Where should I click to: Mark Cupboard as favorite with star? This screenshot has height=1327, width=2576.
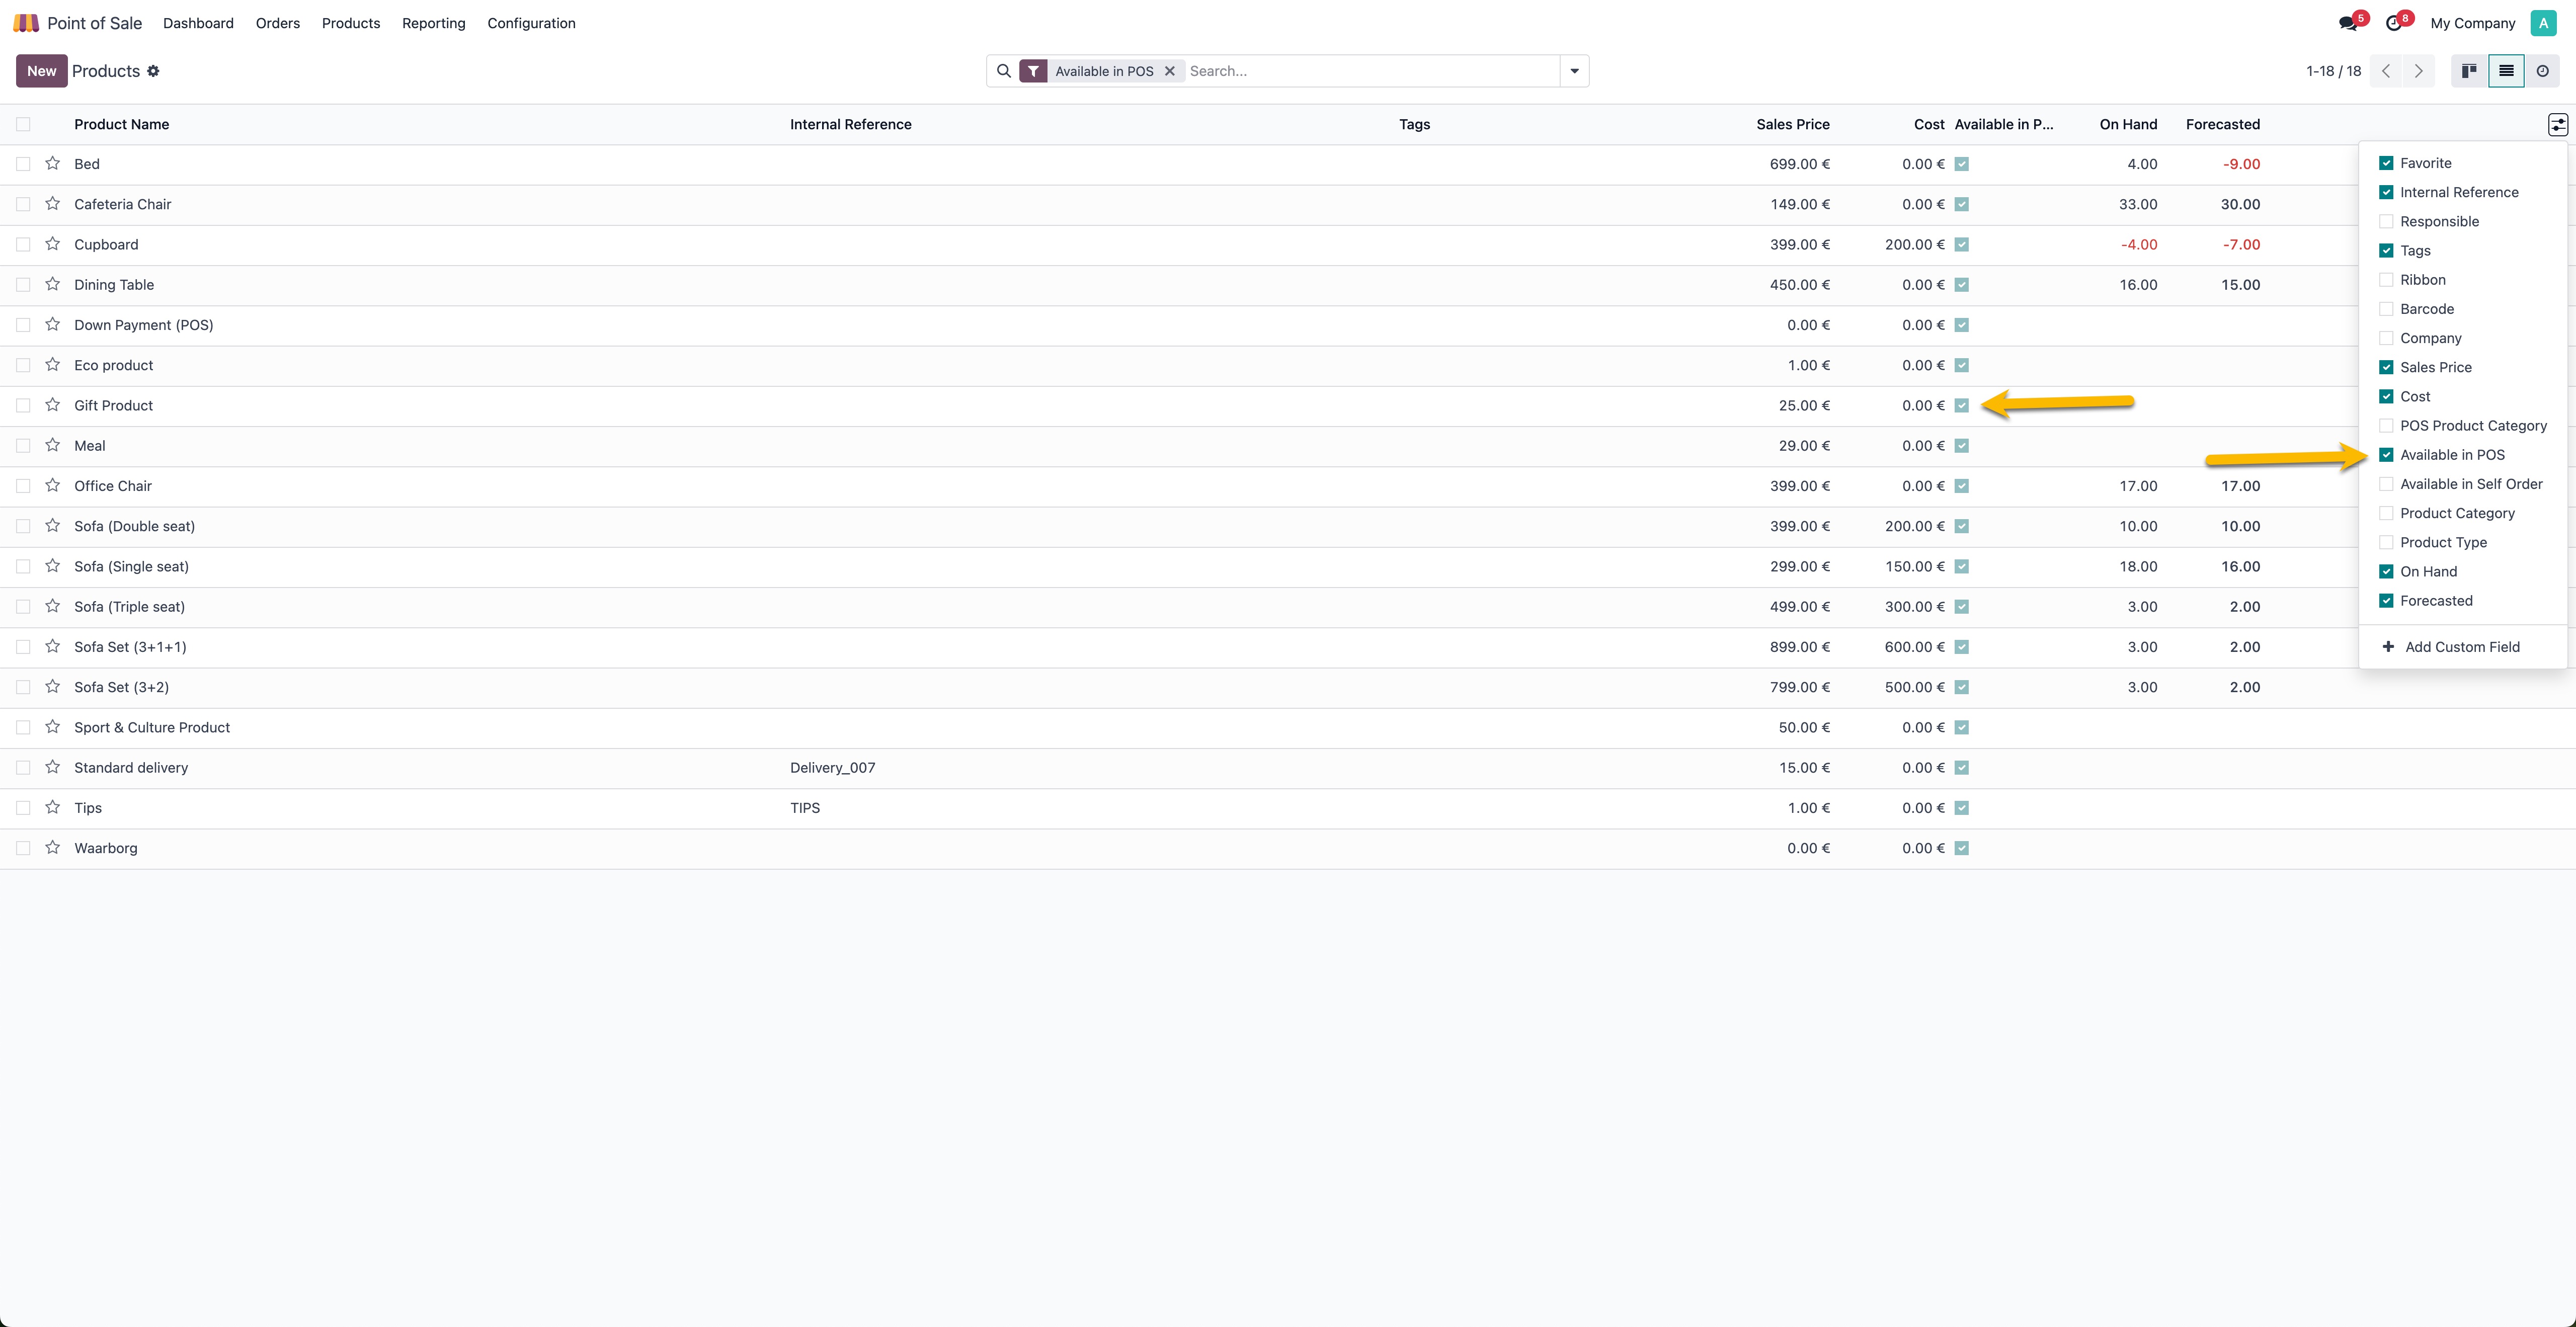53,244
